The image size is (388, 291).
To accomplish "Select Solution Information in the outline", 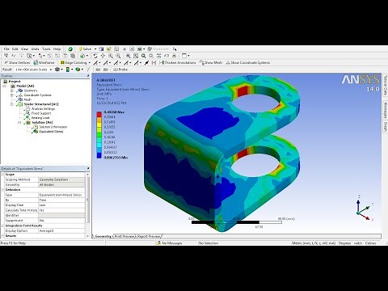I will (x=53, y=127).
